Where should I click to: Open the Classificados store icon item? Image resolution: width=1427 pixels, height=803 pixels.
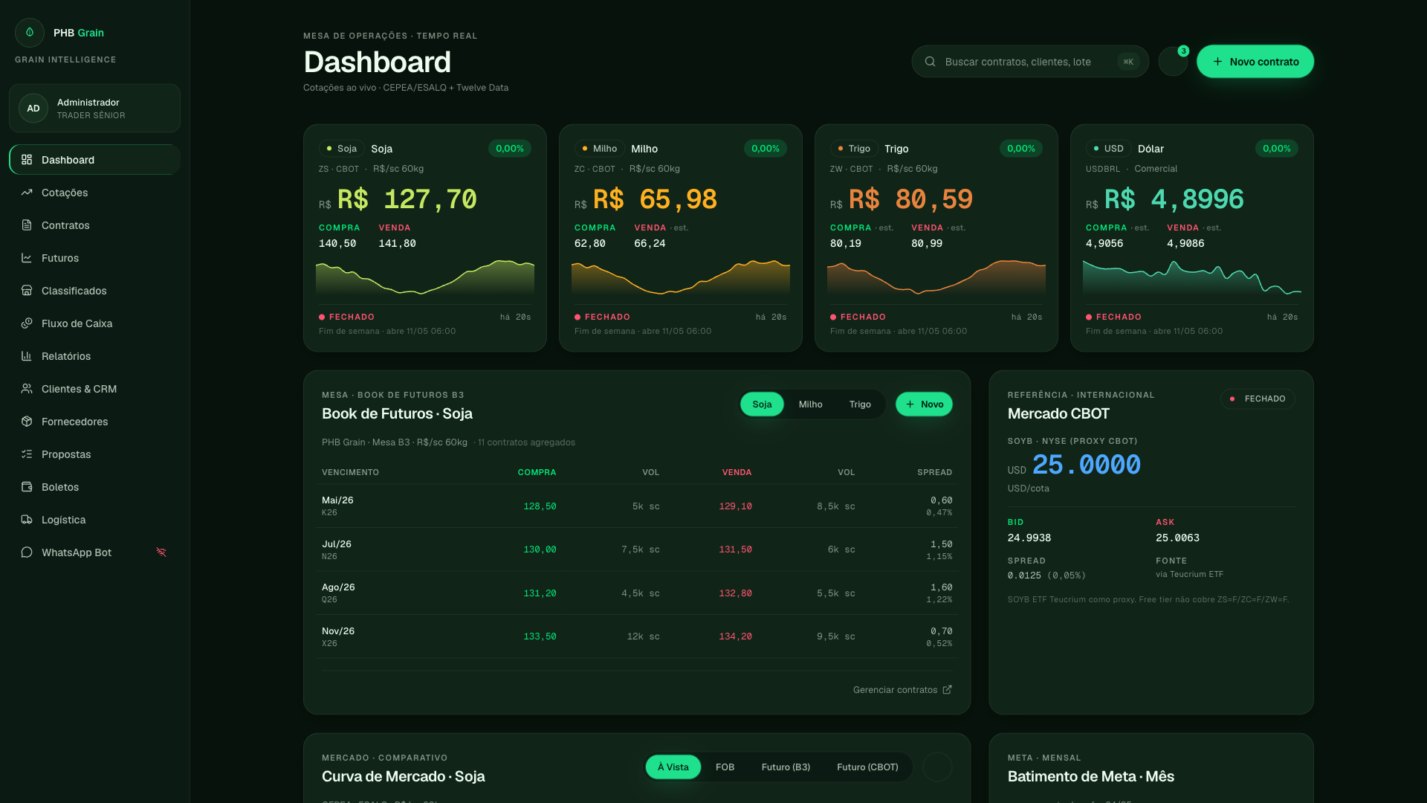pyautogui.click(x=27, y=291)
